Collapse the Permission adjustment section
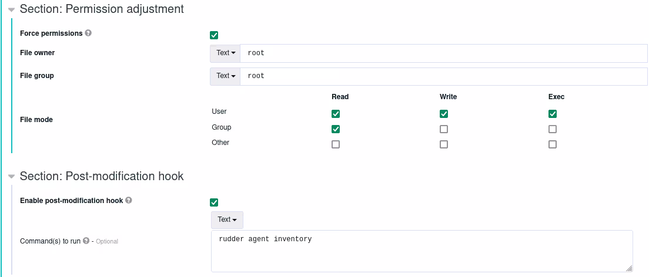Viewport: 649px width, 277px height. [11, 10]
